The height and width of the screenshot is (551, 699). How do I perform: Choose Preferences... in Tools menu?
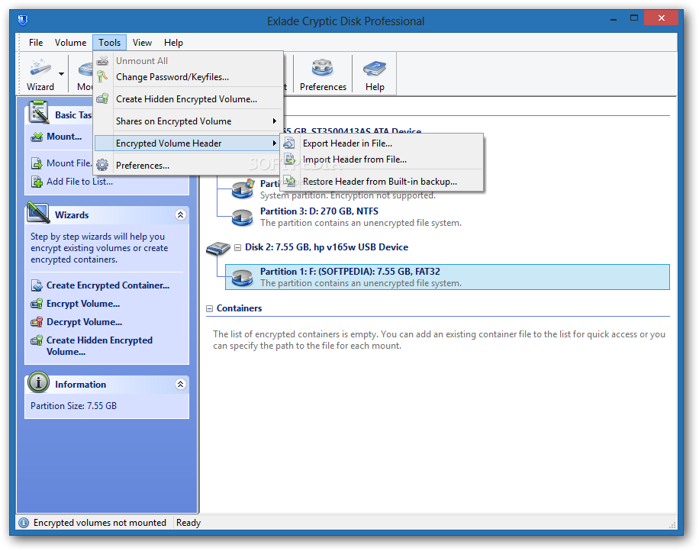(x=189, y=166)
